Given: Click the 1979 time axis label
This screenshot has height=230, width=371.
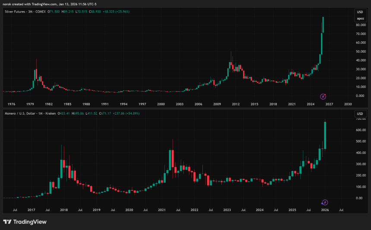Looking at the screenshot, I should 30,104.
